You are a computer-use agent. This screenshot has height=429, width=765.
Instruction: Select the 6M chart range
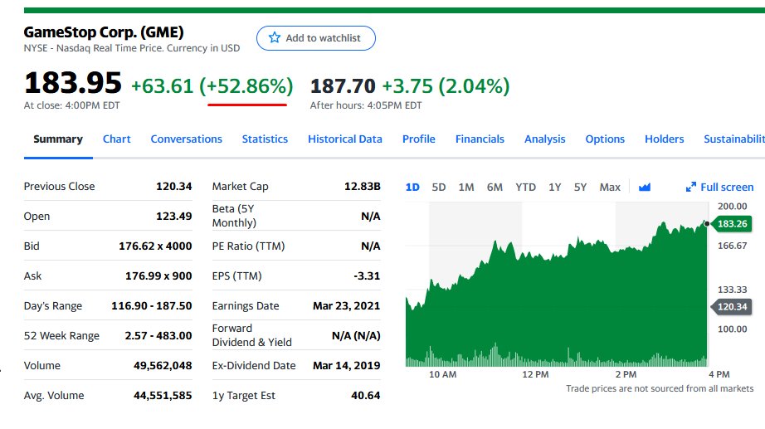[x=495, y=188]
